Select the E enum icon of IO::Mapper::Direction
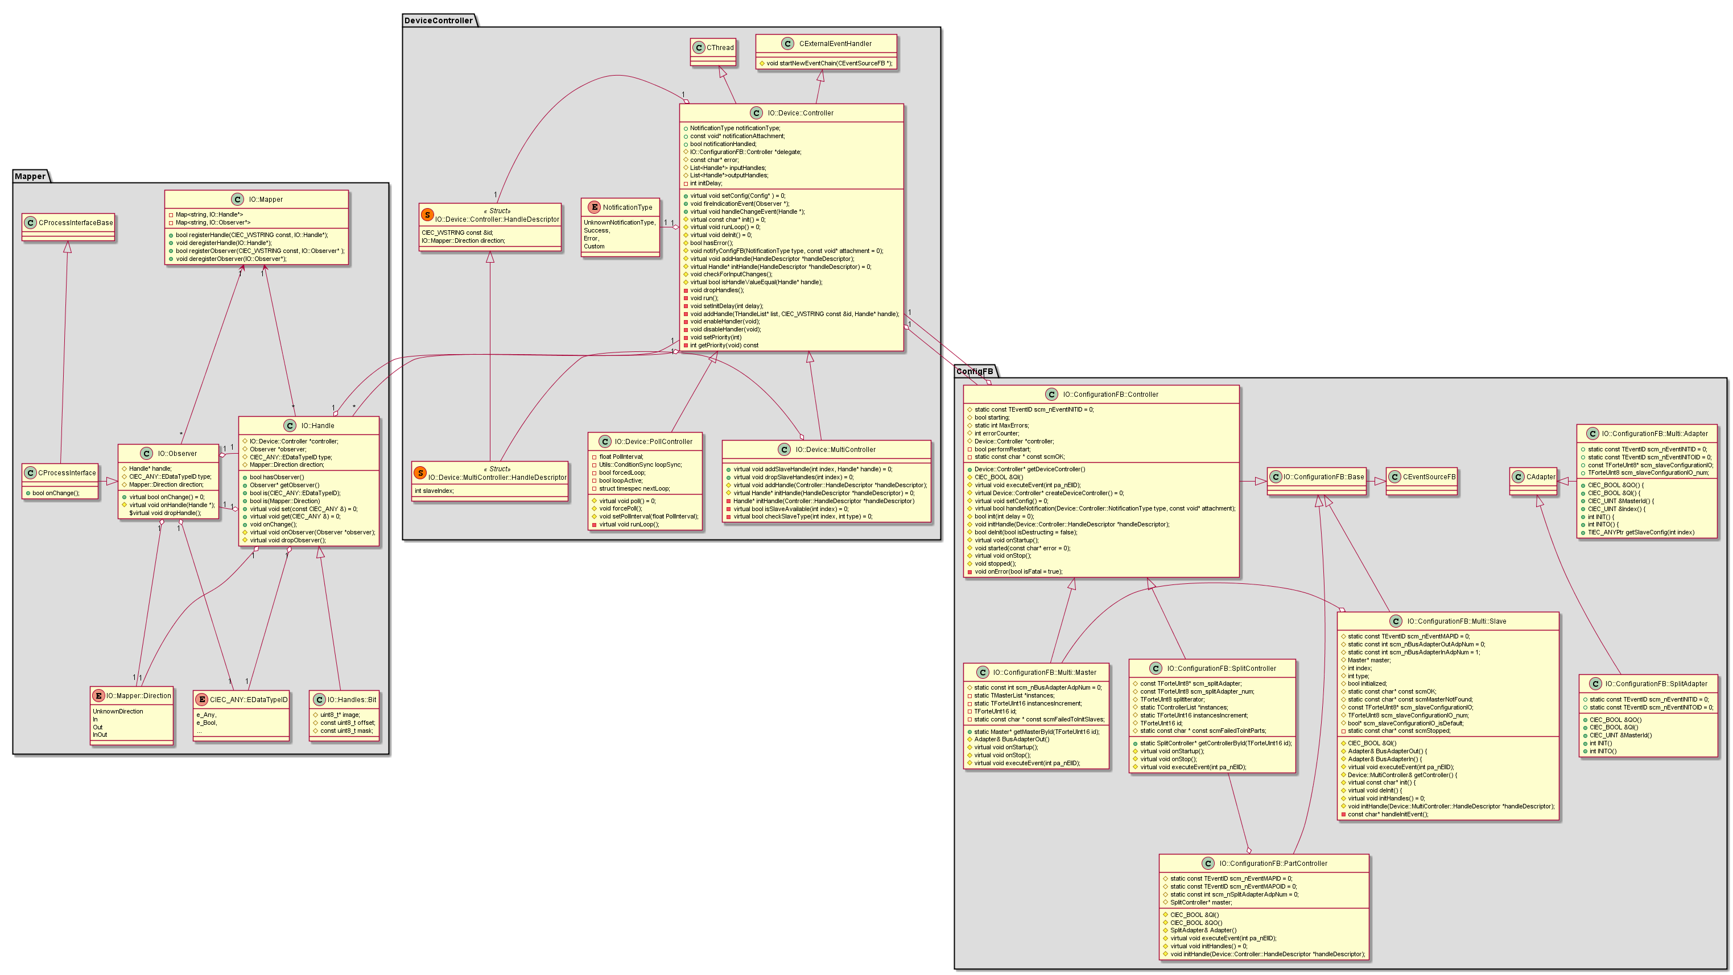Viewport: 1733px width, 975px height. 98,695
